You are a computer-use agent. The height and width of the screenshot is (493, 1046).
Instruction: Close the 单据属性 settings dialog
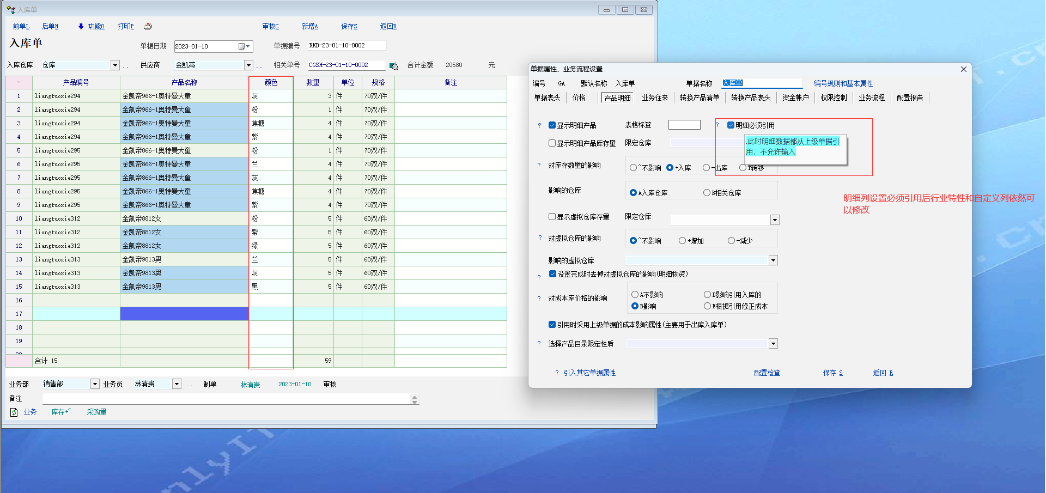tap(963, 69)
